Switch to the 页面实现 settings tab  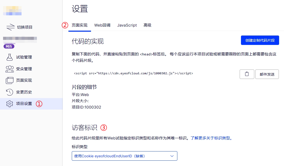pyautogui.click(x=79, y=25)
